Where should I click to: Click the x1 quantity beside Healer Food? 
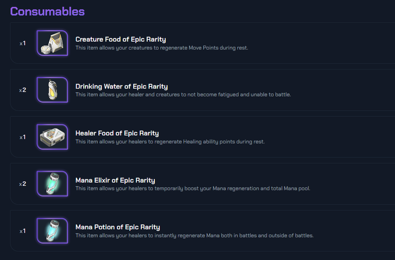point(23,137)
